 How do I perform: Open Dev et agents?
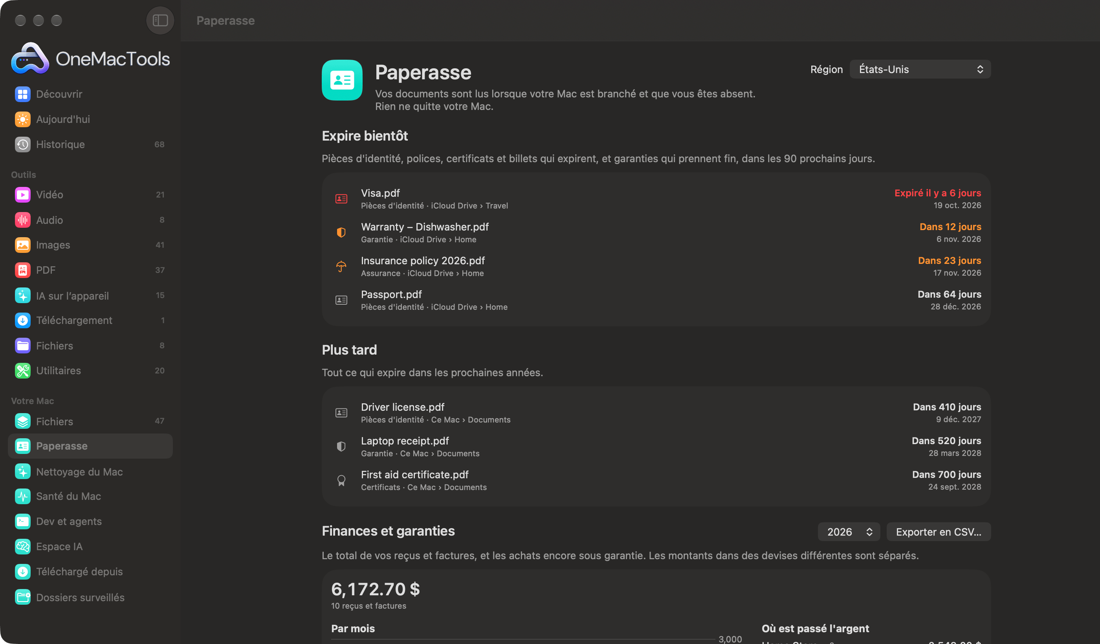click(x=90, y=521)
